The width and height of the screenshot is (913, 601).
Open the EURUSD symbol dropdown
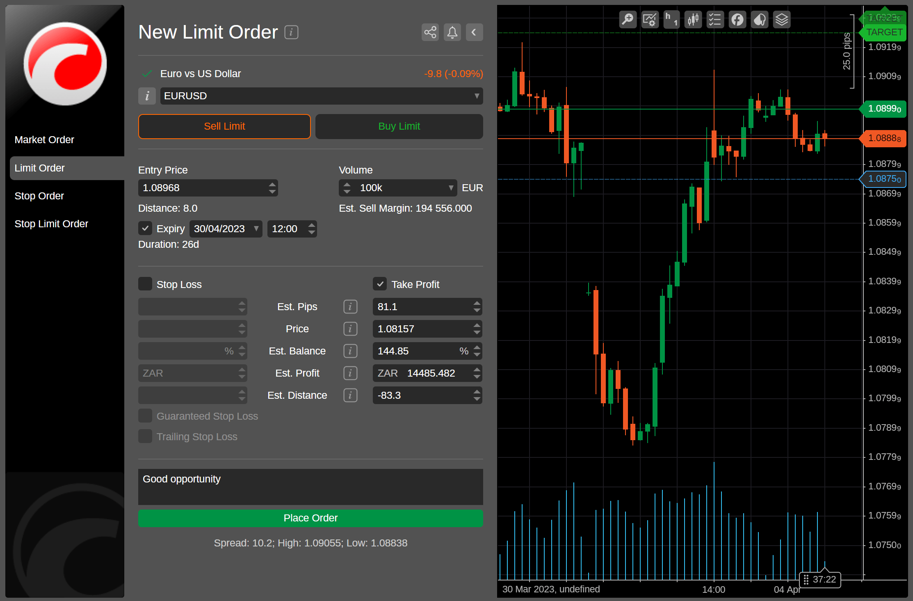pos(322,96)
